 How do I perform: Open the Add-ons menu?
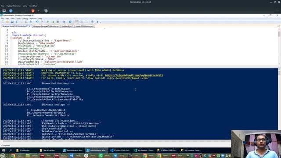33,18
